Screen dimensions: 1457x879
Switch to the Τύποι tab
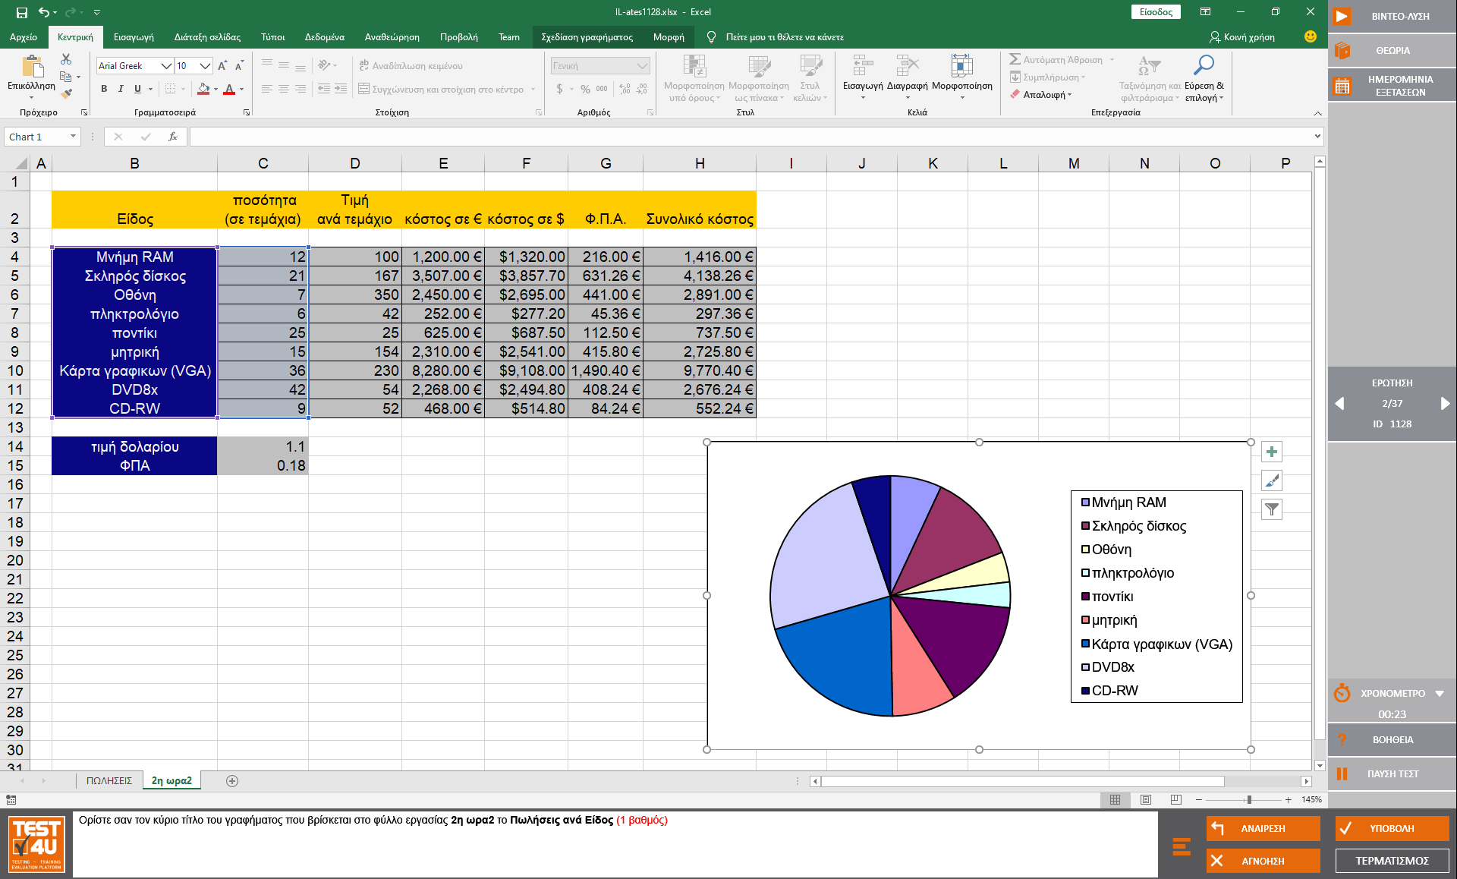coord(273,37)
